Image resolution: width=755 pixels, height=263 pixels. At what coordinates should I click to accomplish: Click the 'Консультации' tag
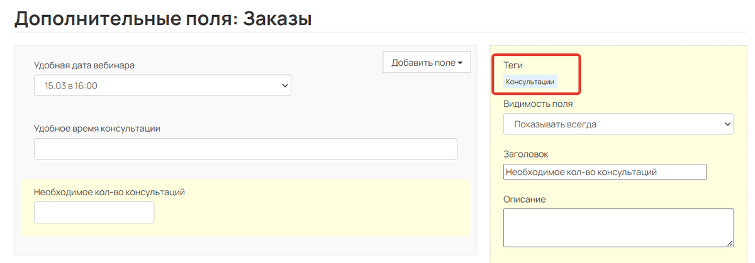(530, 82)
